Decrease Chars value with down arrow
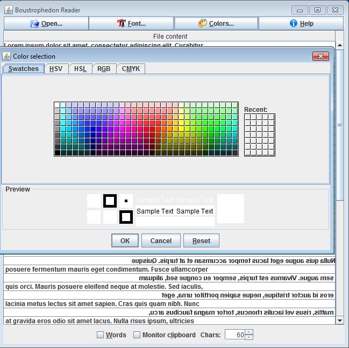 (248, 338)
